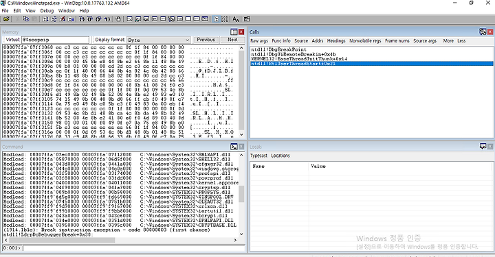495x257 pixels.
Task: Enable Source mode on toolbar toggle
Action: coord(217,19)
